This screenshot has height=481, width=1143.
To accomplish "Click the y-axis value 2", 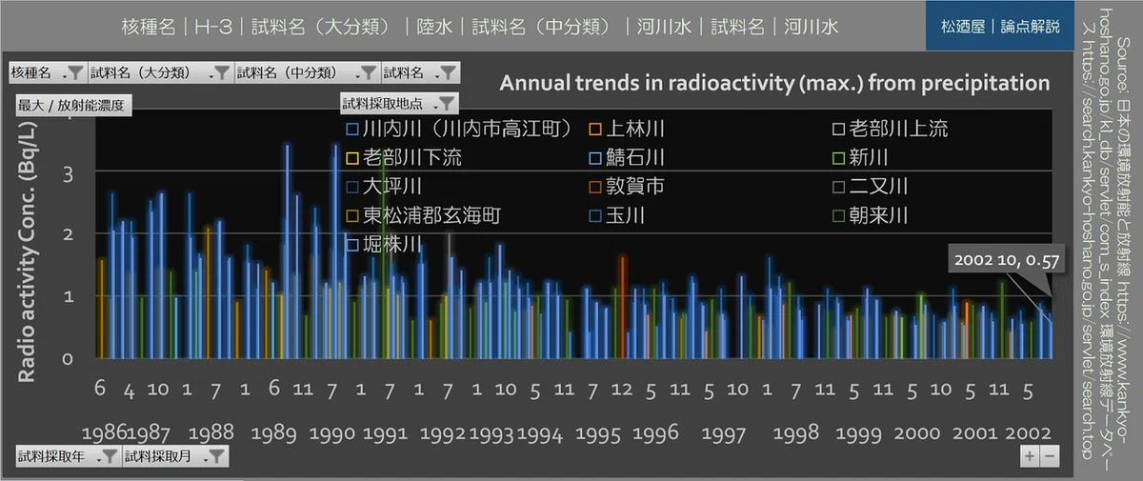I will [70, 234].
